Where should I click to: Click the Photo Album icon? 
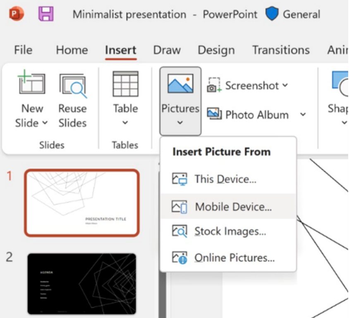pos(214,115)
